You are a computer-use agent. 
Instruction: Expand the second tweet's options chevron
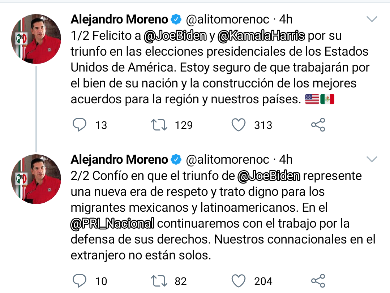(x=372, y=159)
